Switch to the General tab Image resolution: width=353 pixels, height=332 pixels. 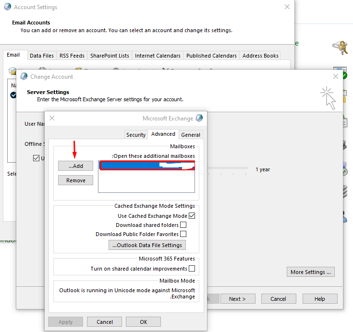click(191, 135)
